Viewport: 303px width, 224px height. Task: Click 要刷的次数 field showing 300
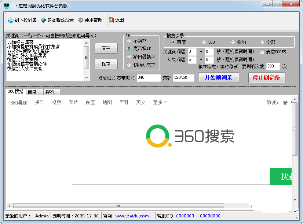273,66
